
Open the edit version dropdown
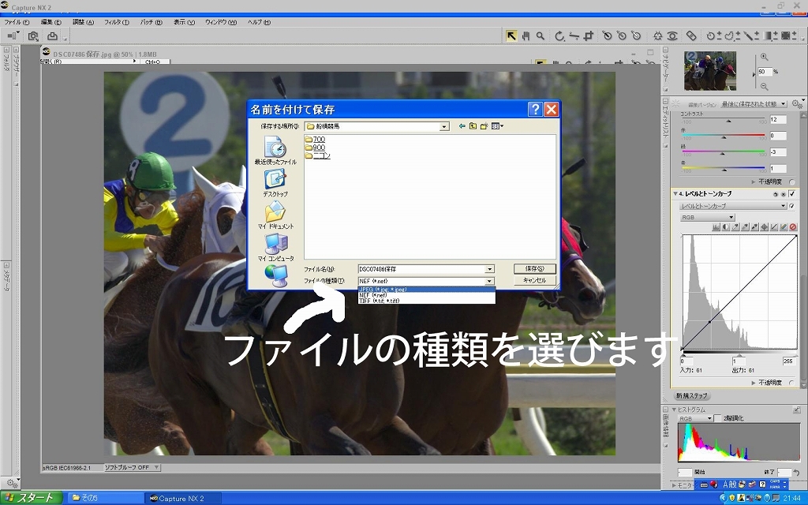pos(754,103)
